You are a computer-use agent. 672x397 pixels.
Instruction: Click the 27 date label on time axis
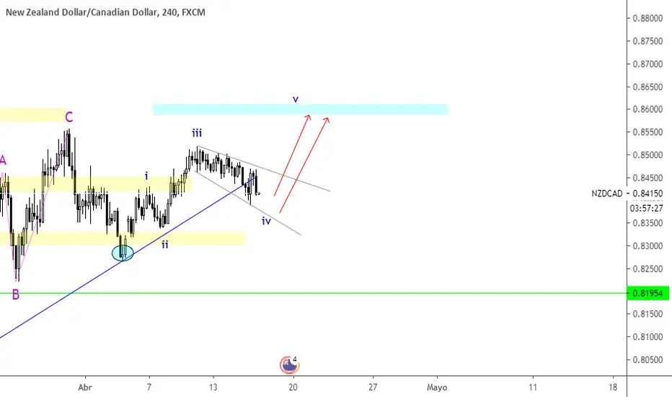click(373, 387)
